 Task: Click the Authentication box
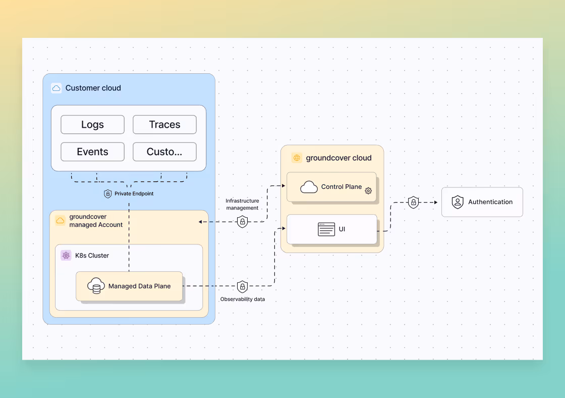482,202
